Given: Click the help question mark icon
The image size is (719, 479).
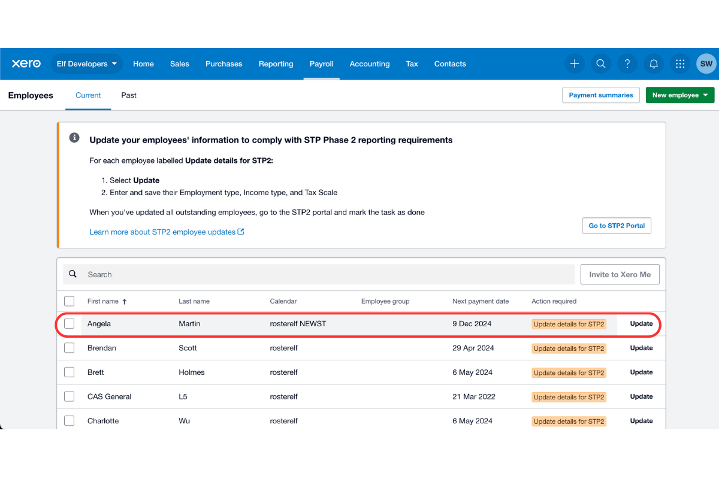Looking at the screenshot, I should click(627, 63).
